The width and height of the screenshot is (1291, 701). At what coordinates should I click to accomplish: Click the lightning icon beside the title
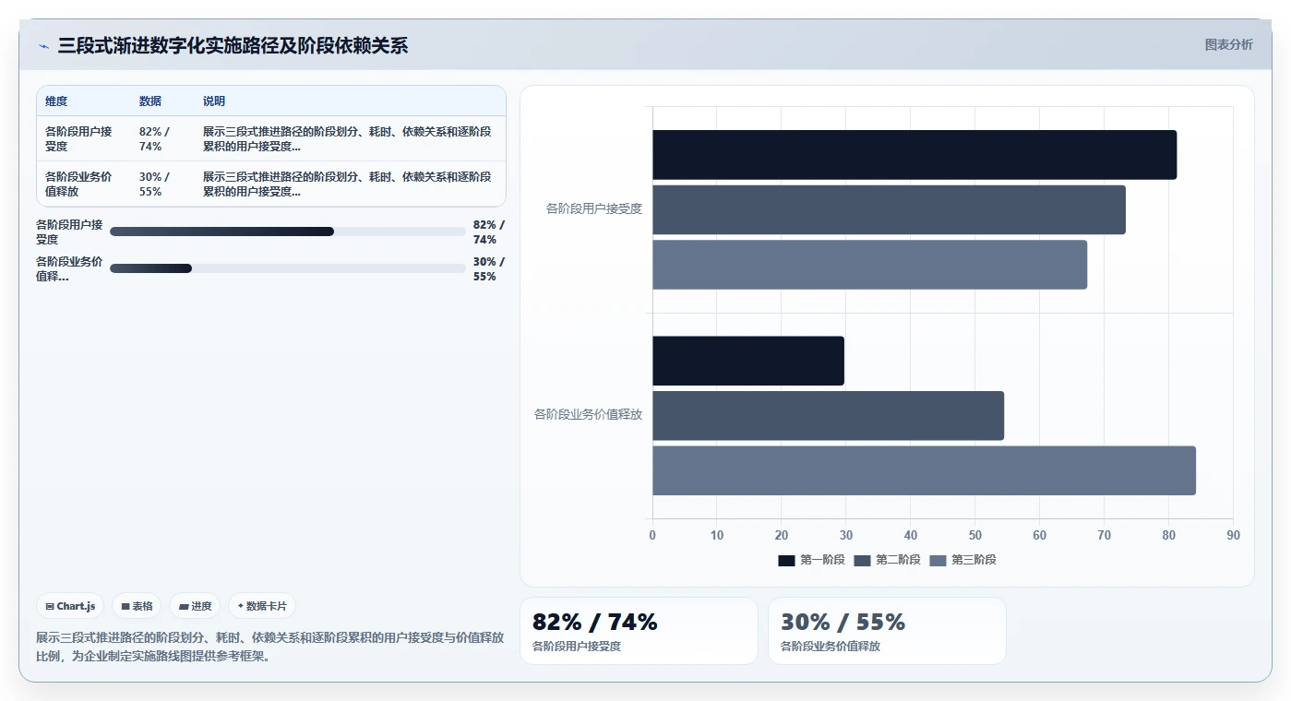[x=43, y=46]
